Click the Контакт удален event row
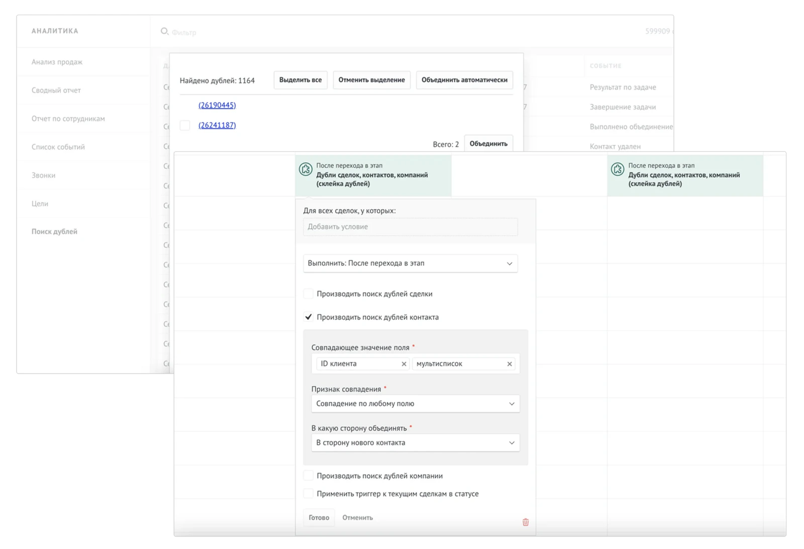 pyautogui.click(x=616, y=146)
